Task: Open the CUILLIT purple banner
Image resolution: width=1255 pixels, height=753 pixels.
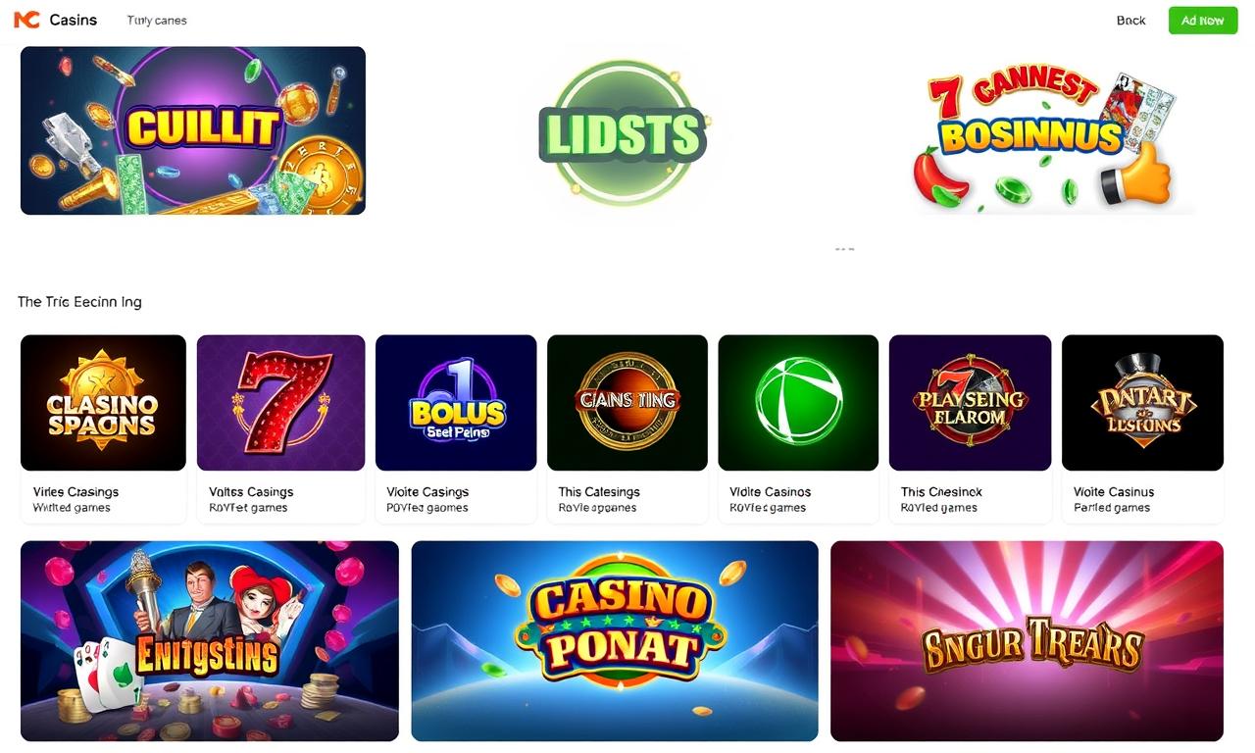Action: [193, 130]
